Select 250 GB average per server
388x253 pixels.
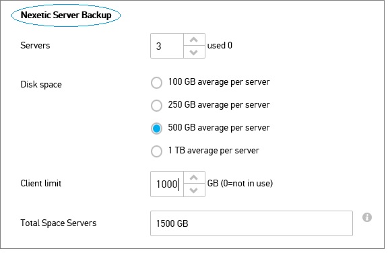pyautogui.click(x=156, y=106)
